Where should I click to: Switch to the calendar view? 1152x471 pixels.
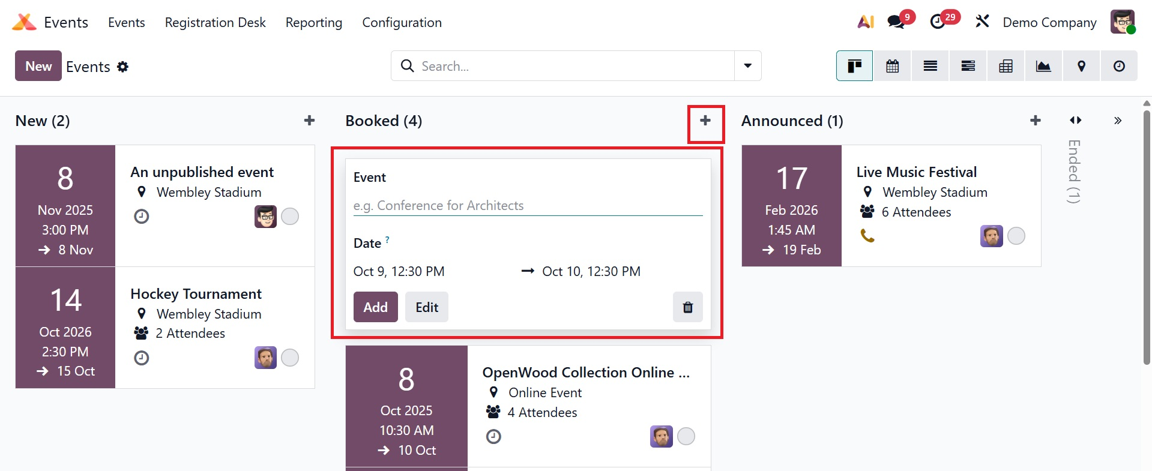pos(892,66)
